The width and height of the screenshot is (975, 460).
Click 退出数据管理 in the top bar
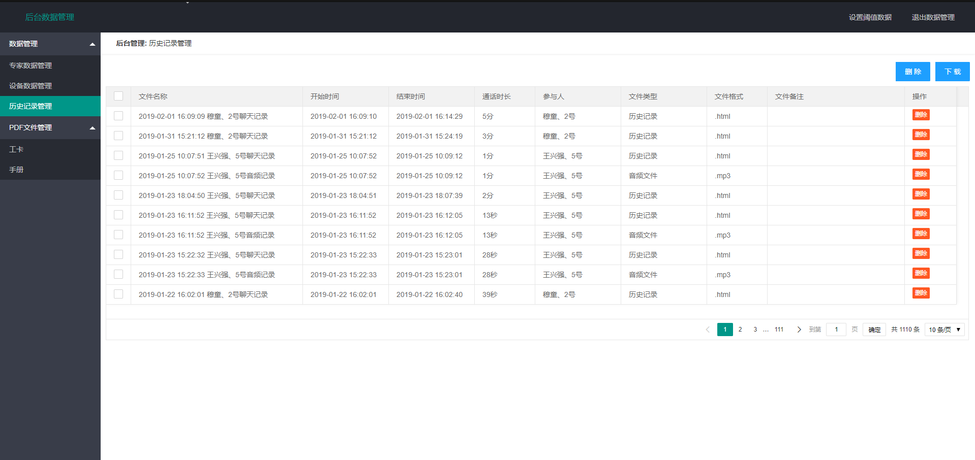coord(933,17)
